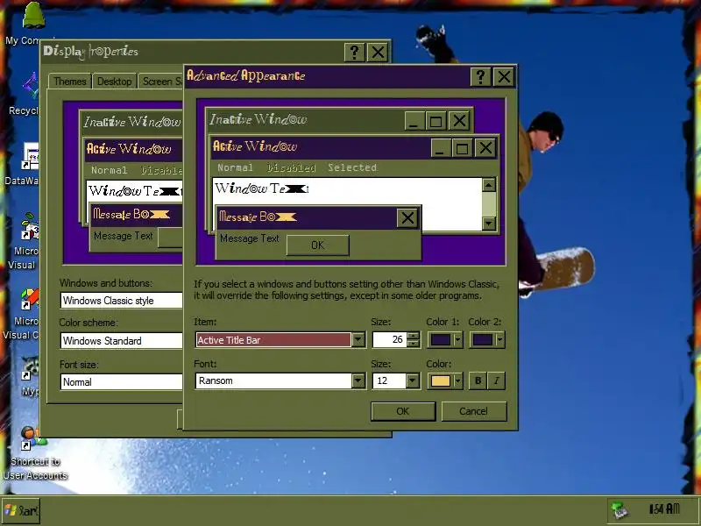This screenshot has height=526, width=701.
Task: Click the help button in Advanced Appearance
Action: pos(480,77)
